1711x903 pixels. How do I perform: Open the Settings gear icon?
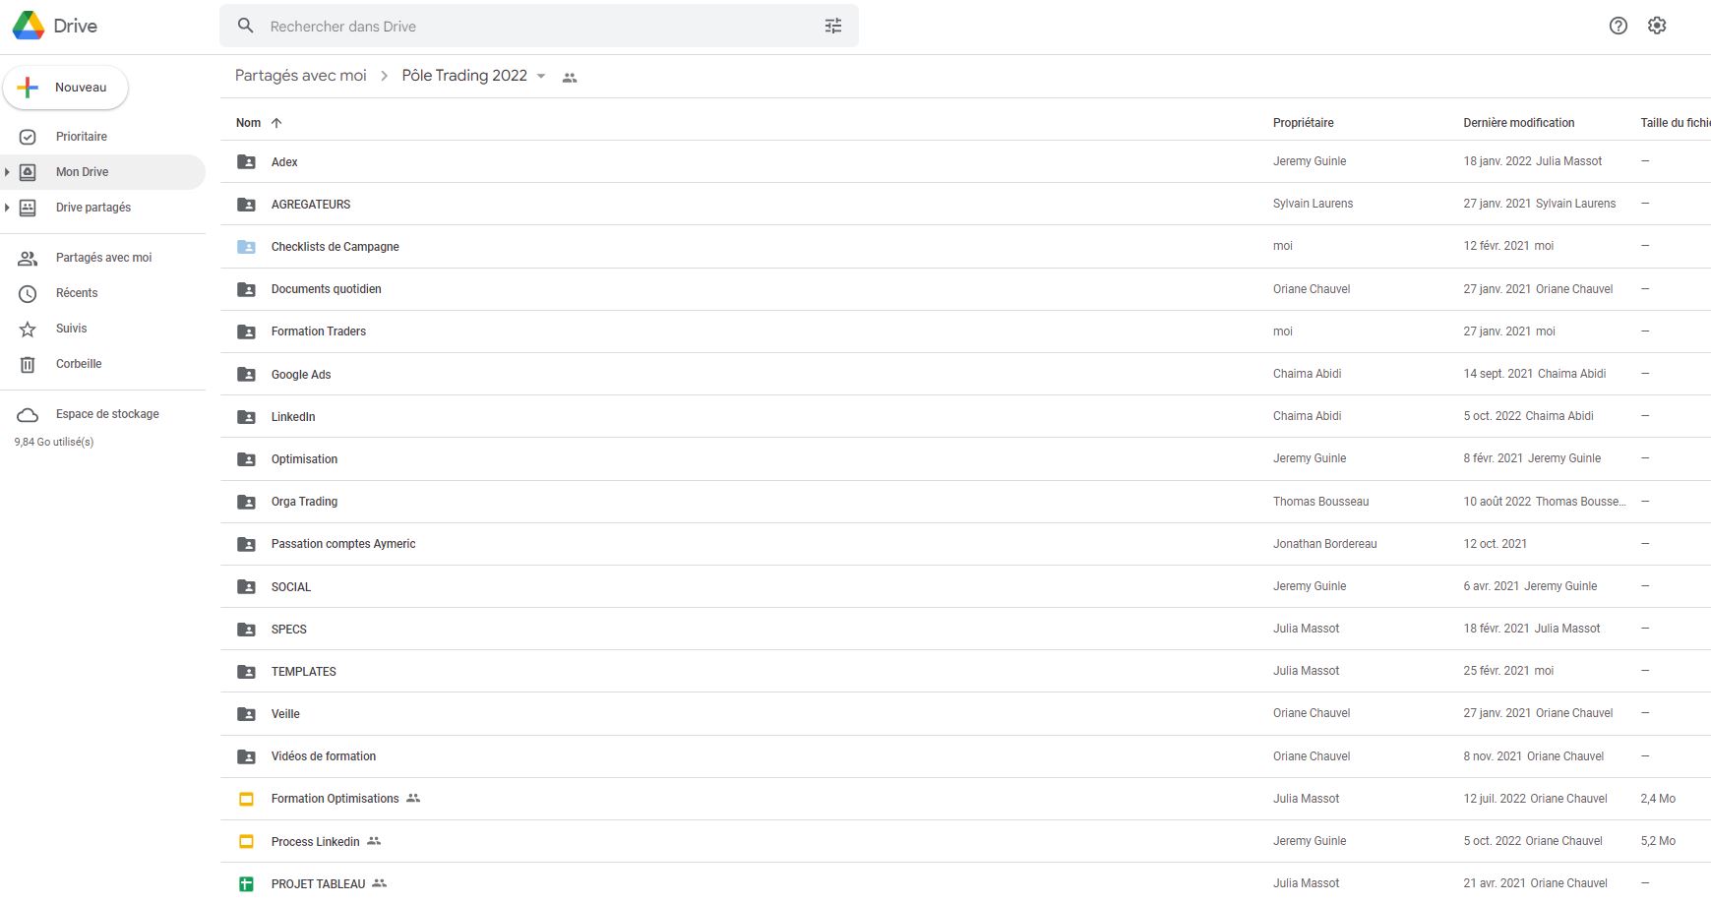1657,26
